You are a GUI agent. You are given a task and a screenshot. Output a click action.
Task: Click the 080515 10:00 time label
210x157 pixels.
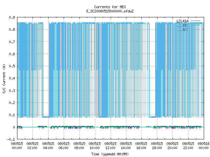point(94,146)
